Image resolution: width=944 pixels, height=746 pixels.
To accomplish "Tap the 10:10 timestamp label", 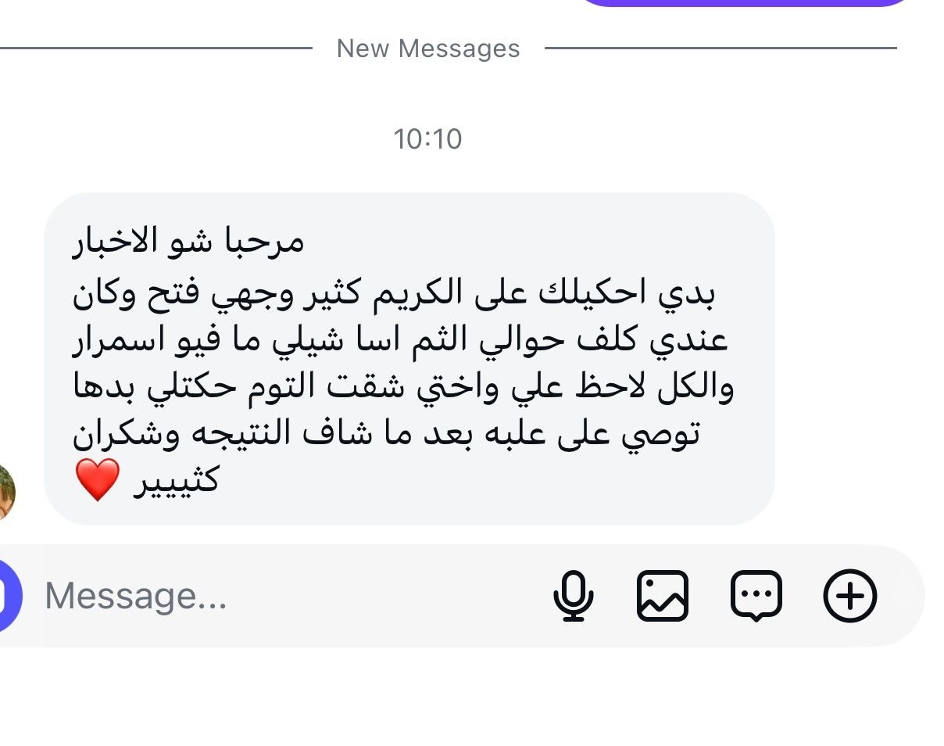I will click(428, 139).
